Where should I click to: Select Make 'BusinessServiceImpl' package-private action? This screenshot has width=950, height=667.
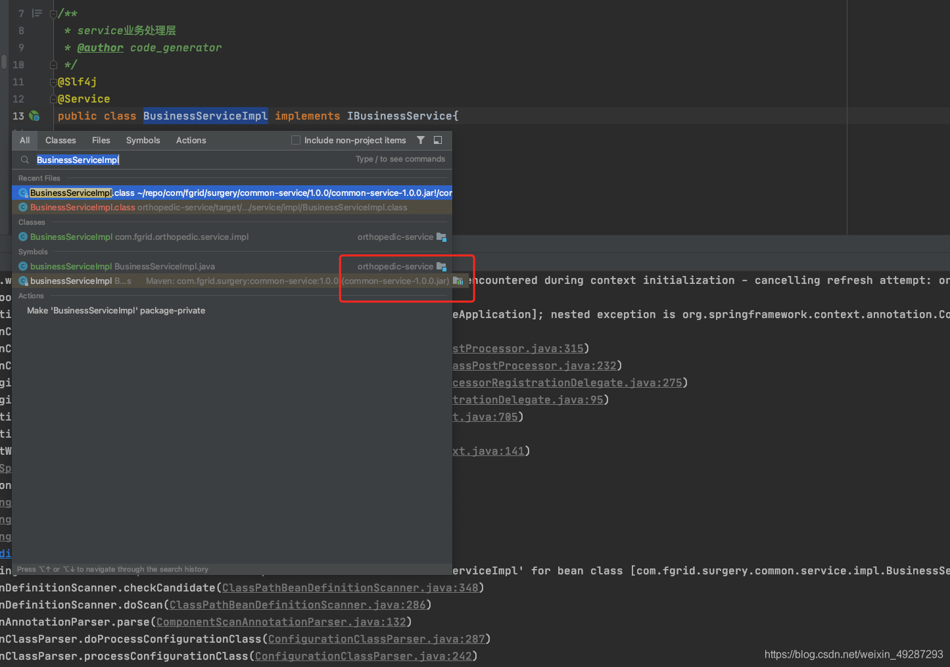(x=116, y=310)
